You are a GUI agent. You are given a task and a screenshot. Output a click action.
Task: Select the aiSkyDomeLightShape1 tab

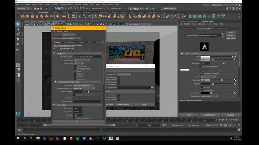(x=205, y=29)
